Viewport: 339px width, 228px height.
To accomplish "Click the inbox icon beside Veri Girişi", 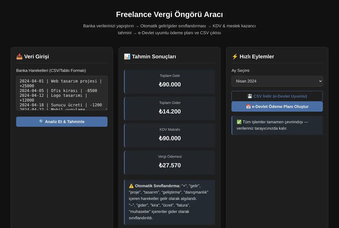I will (x=19, y=57).
